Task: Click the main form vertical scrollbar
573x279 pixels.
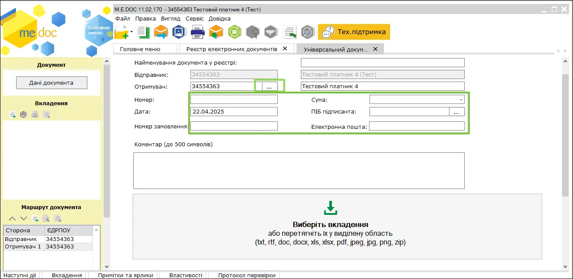Action: pyautogui.click(x=566, y=135)
